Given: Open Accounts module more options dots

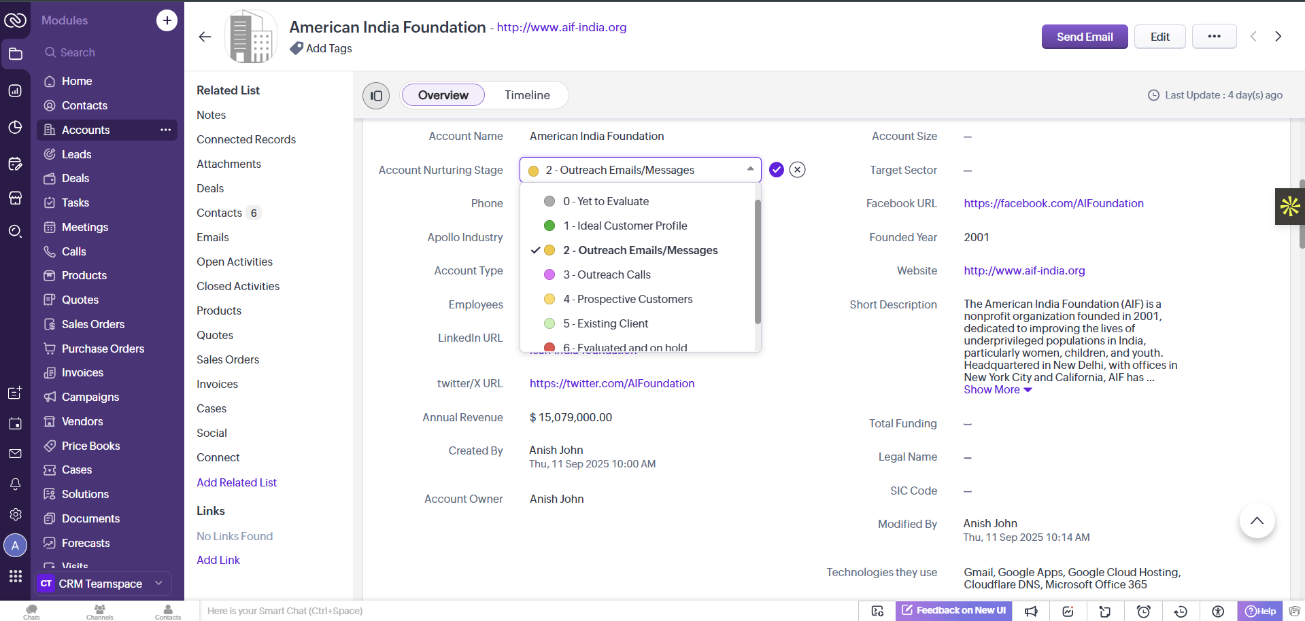Looking at the screenshot, I should pos(166,130).
